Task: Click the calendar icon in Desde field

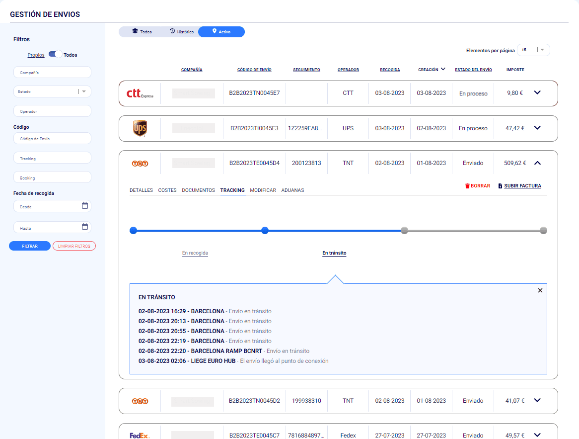Action: point(85,206)
